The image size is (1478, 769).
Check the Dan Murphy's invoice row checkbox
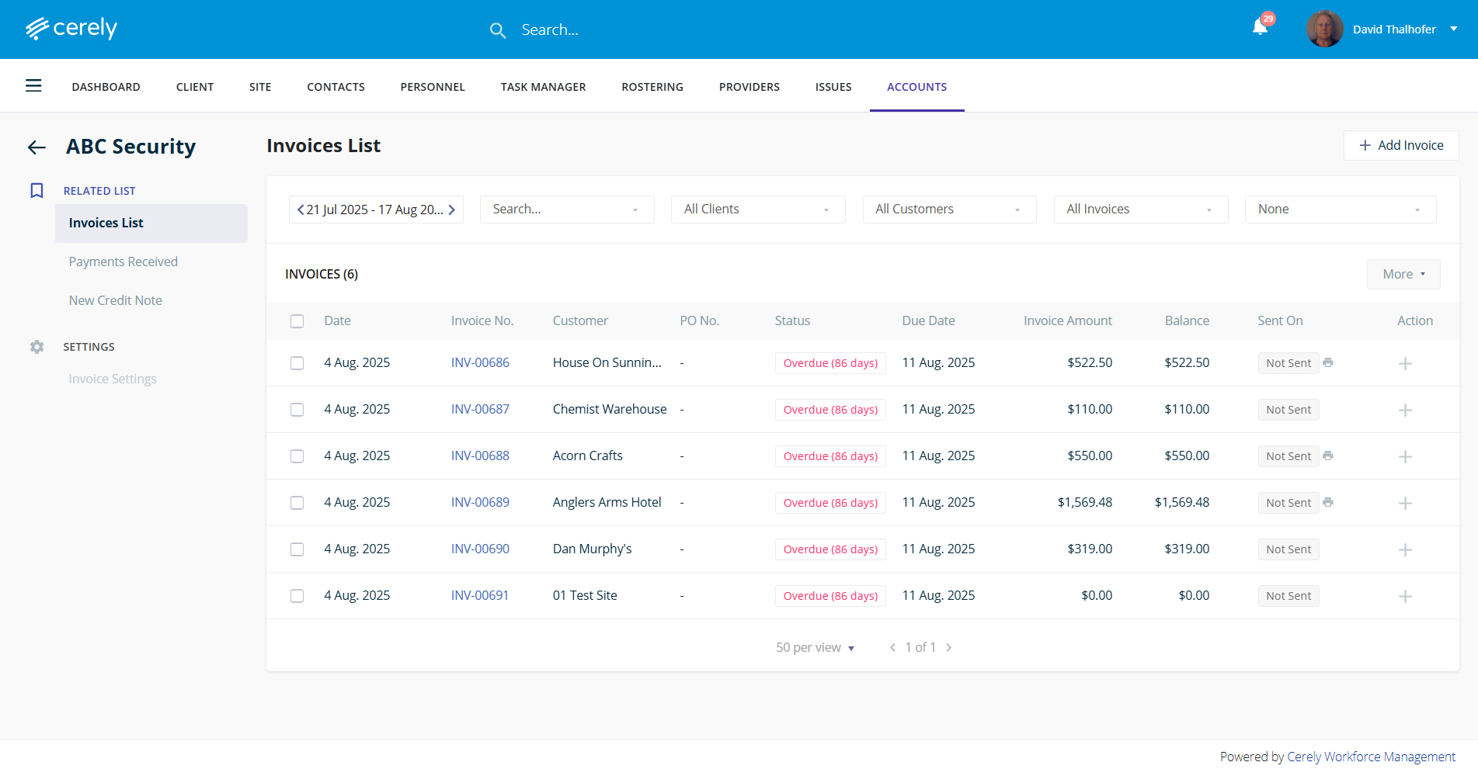tap(297, 549)
